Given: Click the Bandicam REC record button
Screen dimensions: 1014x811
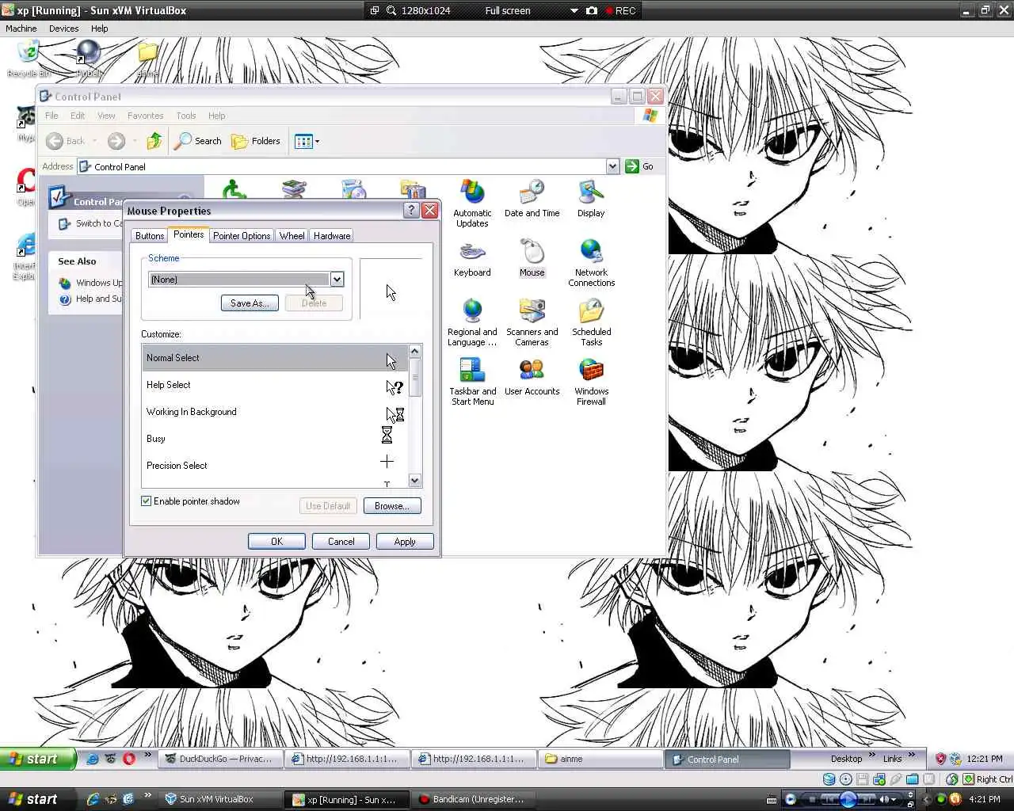Looking at the screenshot, I should pyautogui.click(x=620, y=10).
